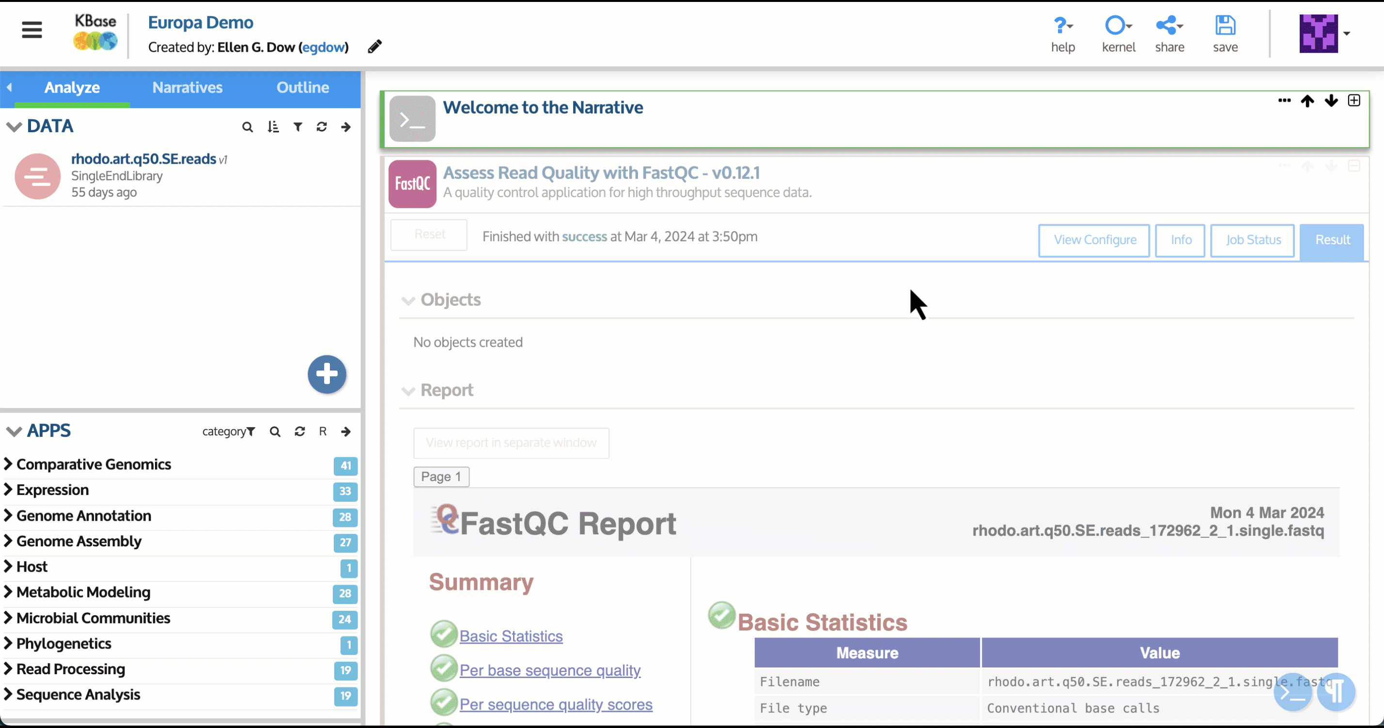Click the blue add data plus button
Image resolution: width=1384 pixels, height=728 pixels.
(327, 374)
